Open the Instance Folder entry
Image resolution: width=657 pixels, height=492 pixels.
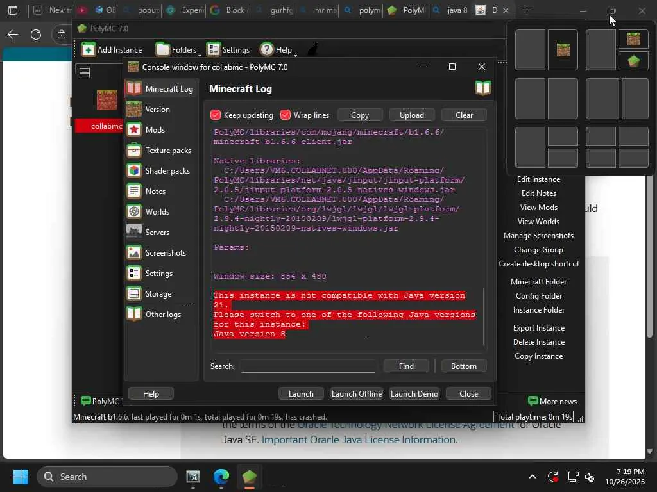538,310
